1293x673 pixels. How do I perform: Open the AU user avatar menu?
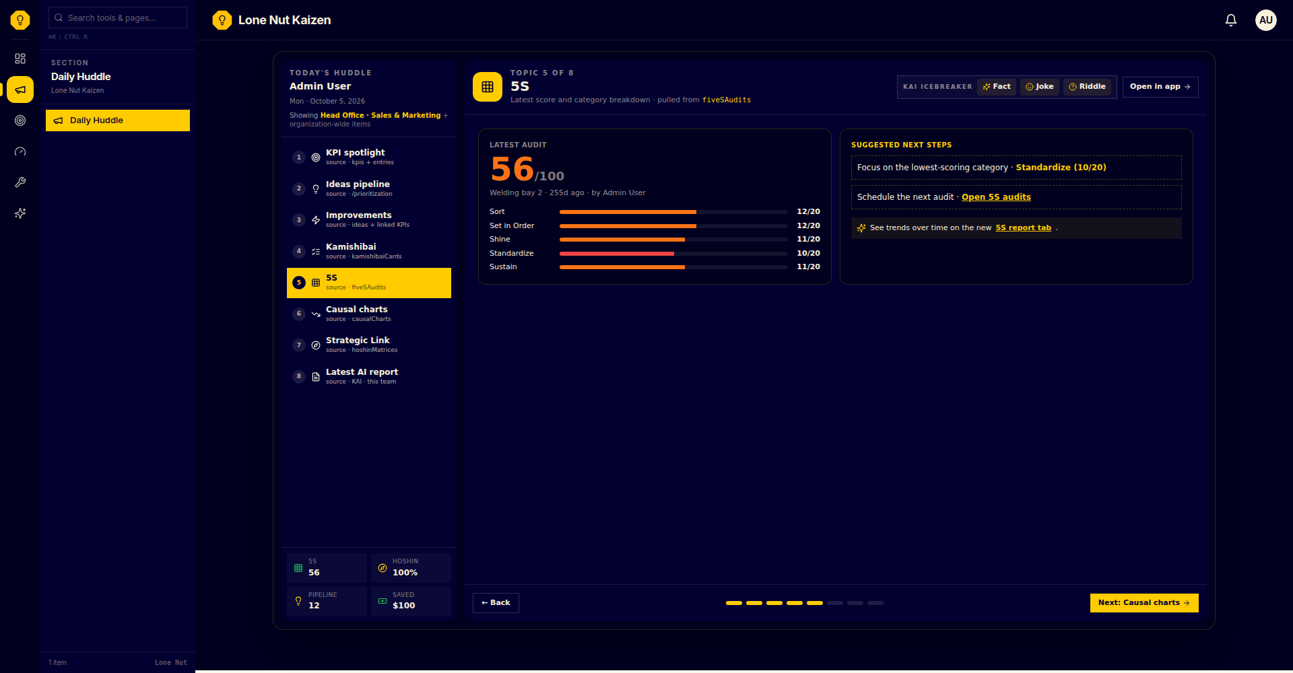click(1266, 20)
